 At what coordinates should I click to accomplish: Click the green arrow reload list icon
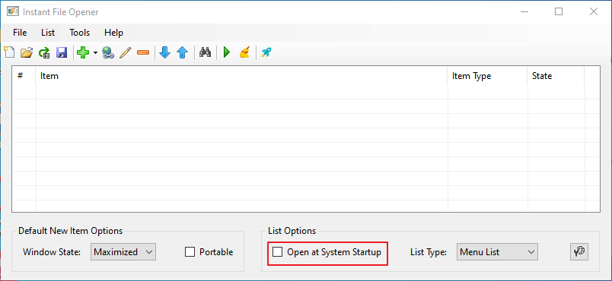pyautogui.click(x=44, y=52)
